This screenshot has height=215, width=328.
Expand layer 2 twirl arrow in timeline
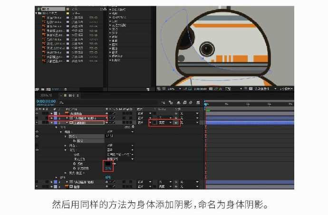[x=52, y=118]
